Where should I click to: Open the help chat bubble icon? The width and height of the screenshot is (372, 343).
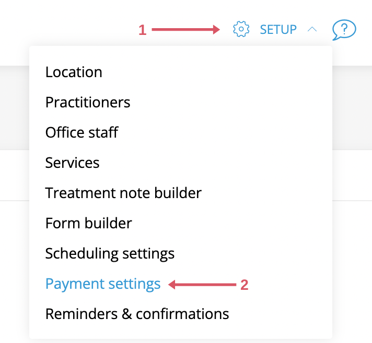(344, 30)
